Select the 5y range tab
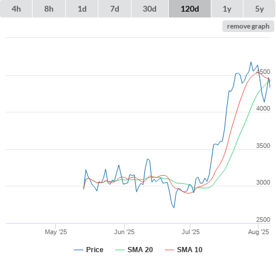The width and height of the screenshot is (276, 265). point(259,9)
